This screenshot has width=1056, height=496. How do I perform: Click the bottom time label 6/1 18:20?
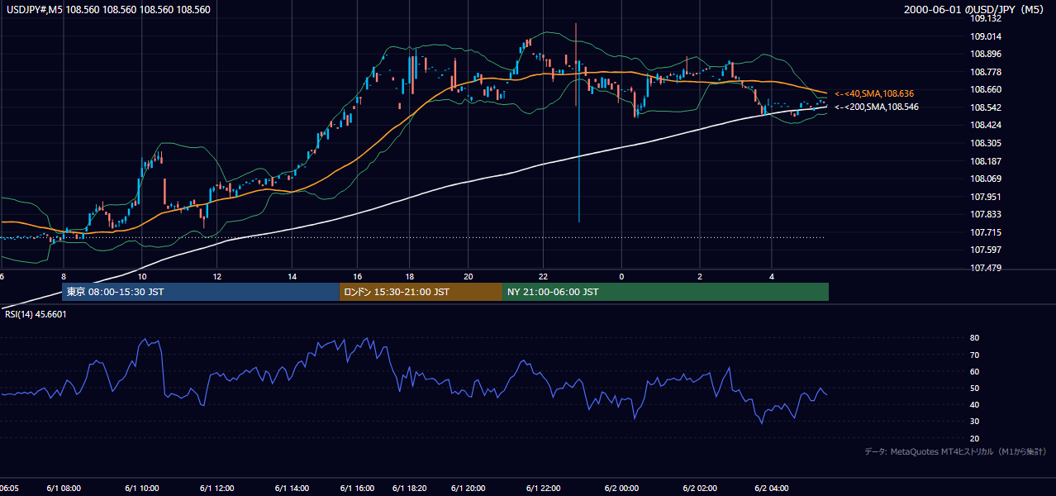410,488
